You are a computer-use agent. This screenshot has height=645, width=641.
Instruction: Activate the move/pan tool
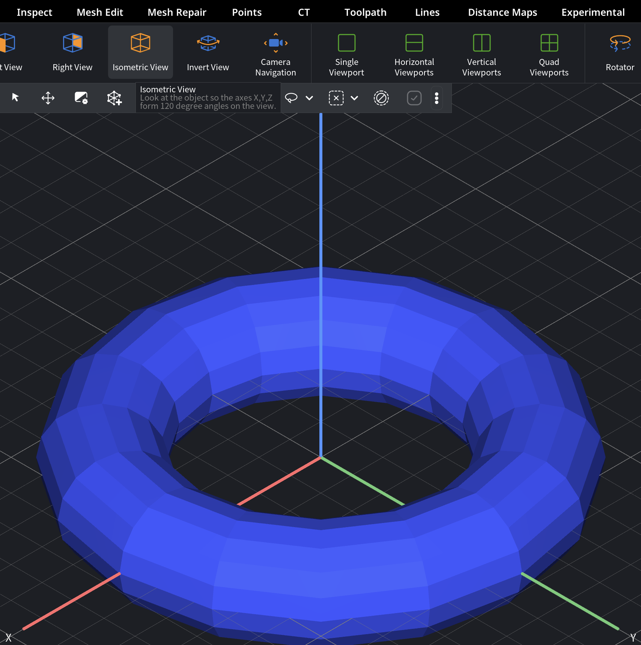(48, 98)
